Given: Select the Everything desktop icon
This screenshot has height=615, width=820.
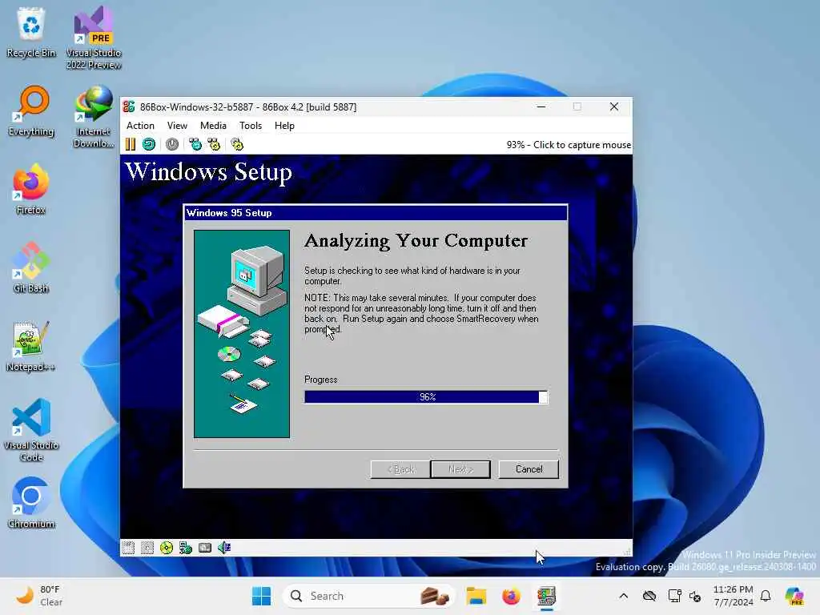Looking at the screenshot, I should [x=31, y=111].
